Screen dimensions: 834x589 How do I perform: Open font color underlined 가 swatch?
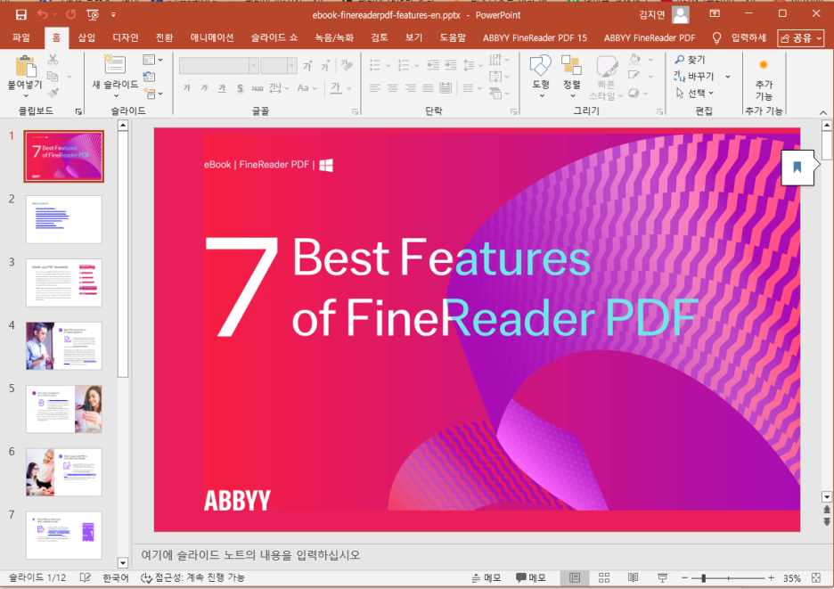(x=336, y=88)
